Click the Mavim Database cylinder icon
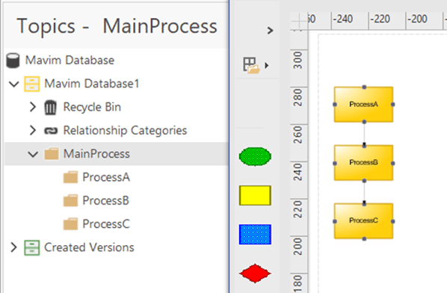The height and width of the screenshot is (293, 447). [13, 61]
